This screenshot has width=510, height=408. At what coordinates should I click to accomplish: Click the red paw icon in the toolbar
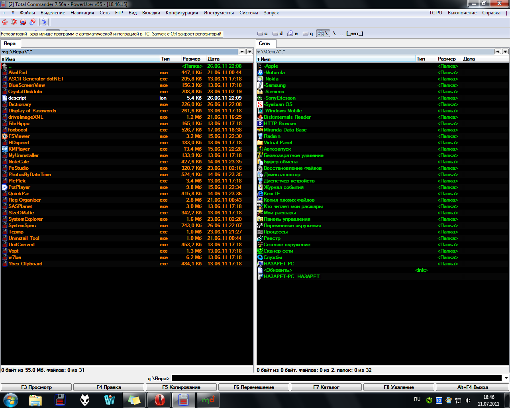coord(5,22)
